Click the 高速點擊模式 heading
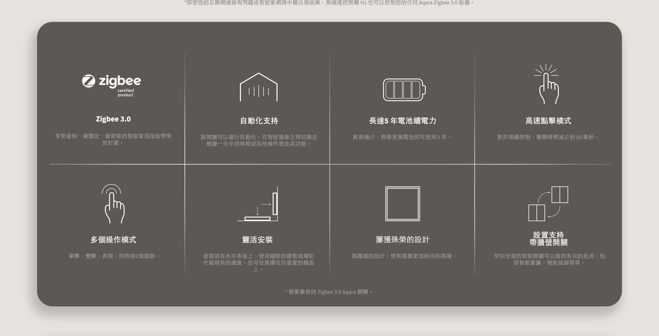The image size is (659, 336). coord(548,121)
